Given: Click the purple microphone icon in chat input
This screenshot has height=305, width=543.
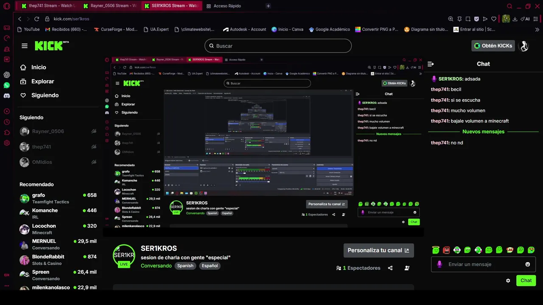Looking at the screenshot, I should click(439, 264).
